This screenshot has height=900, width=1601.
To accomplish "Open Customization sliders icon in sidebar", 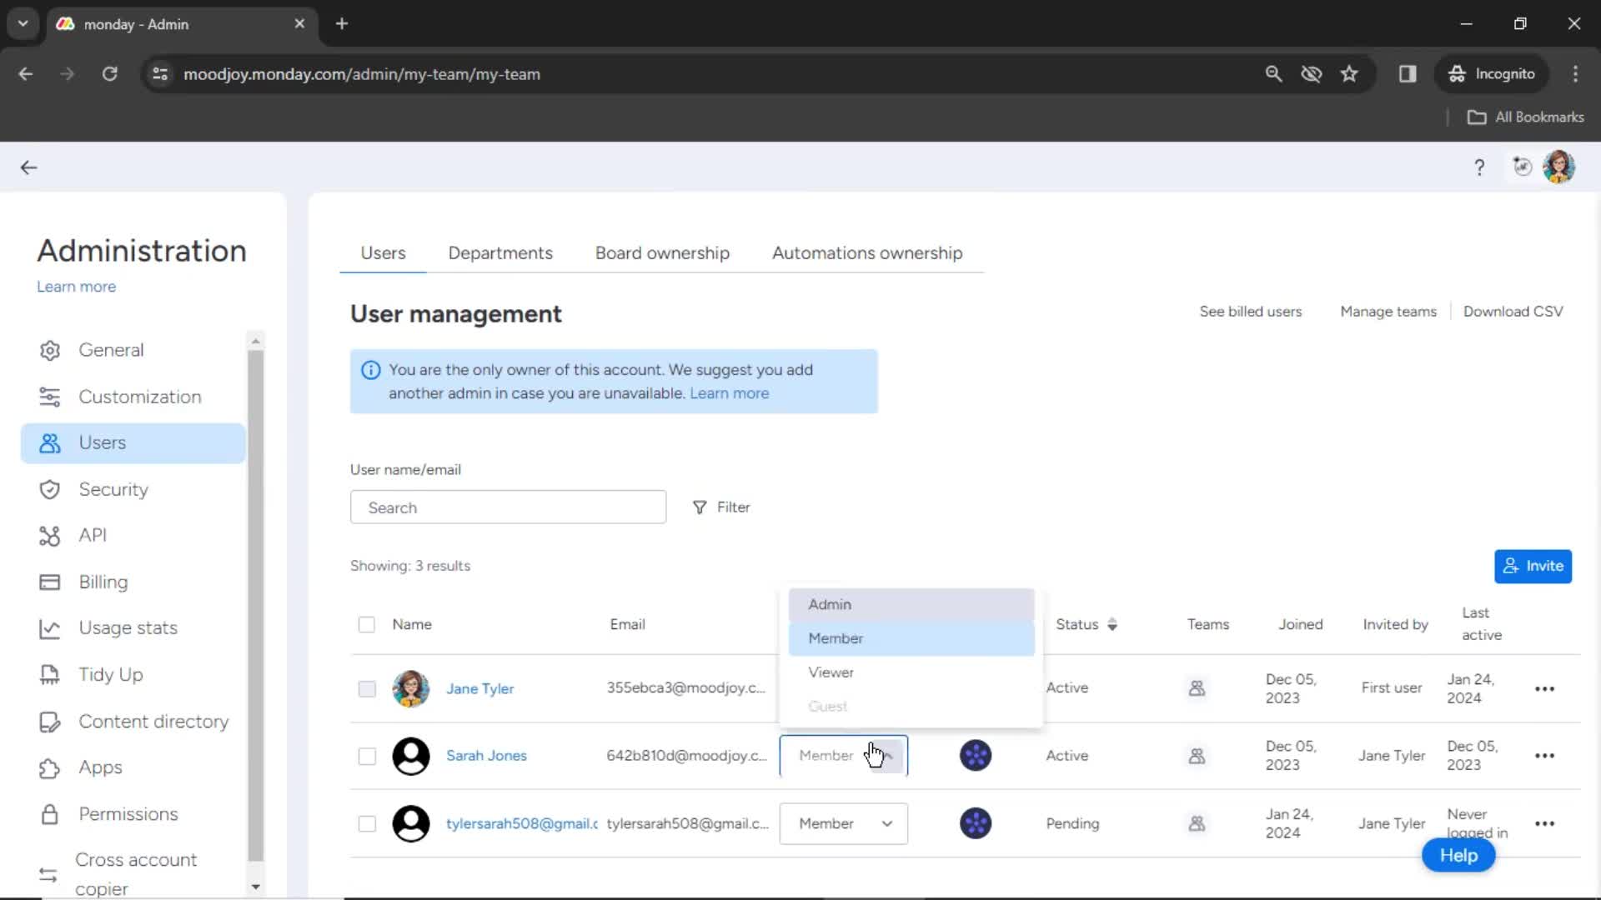I will [50, 397].
